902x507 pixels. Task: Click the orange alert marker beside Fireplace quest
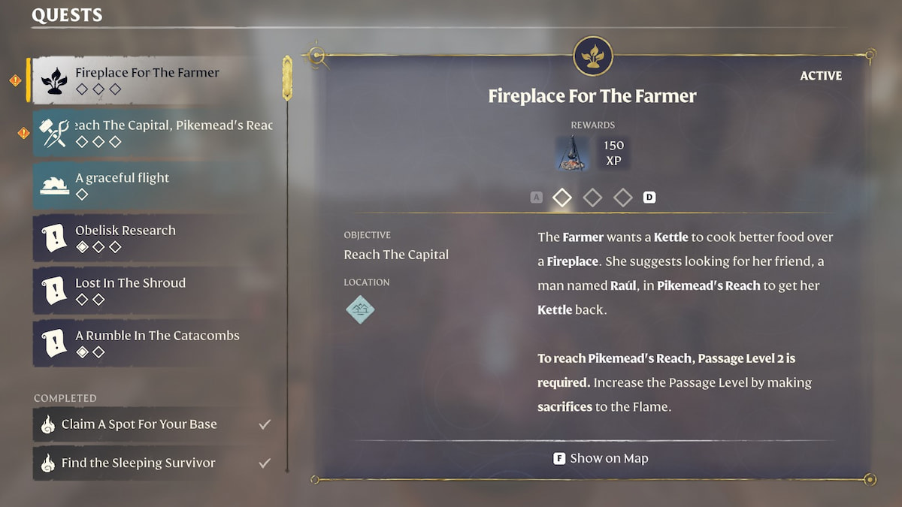15,80
